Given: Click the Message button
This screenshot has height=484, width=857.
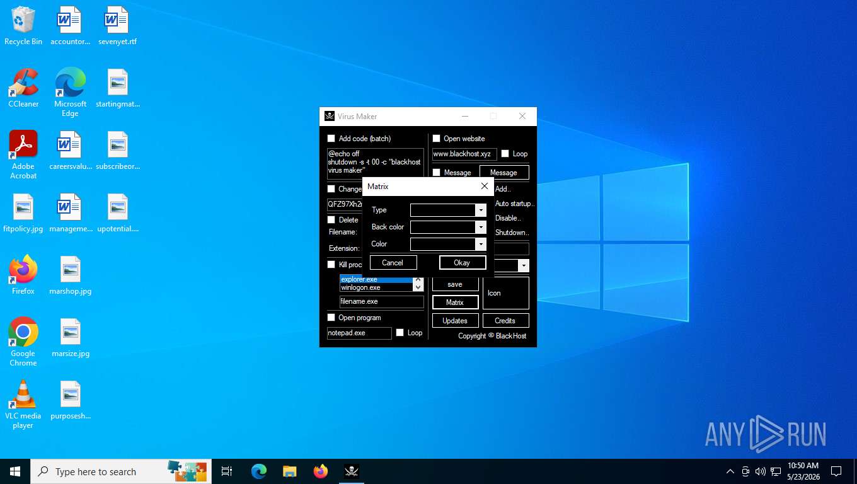Looking at the screenshot, I should [x=504, y=173].
